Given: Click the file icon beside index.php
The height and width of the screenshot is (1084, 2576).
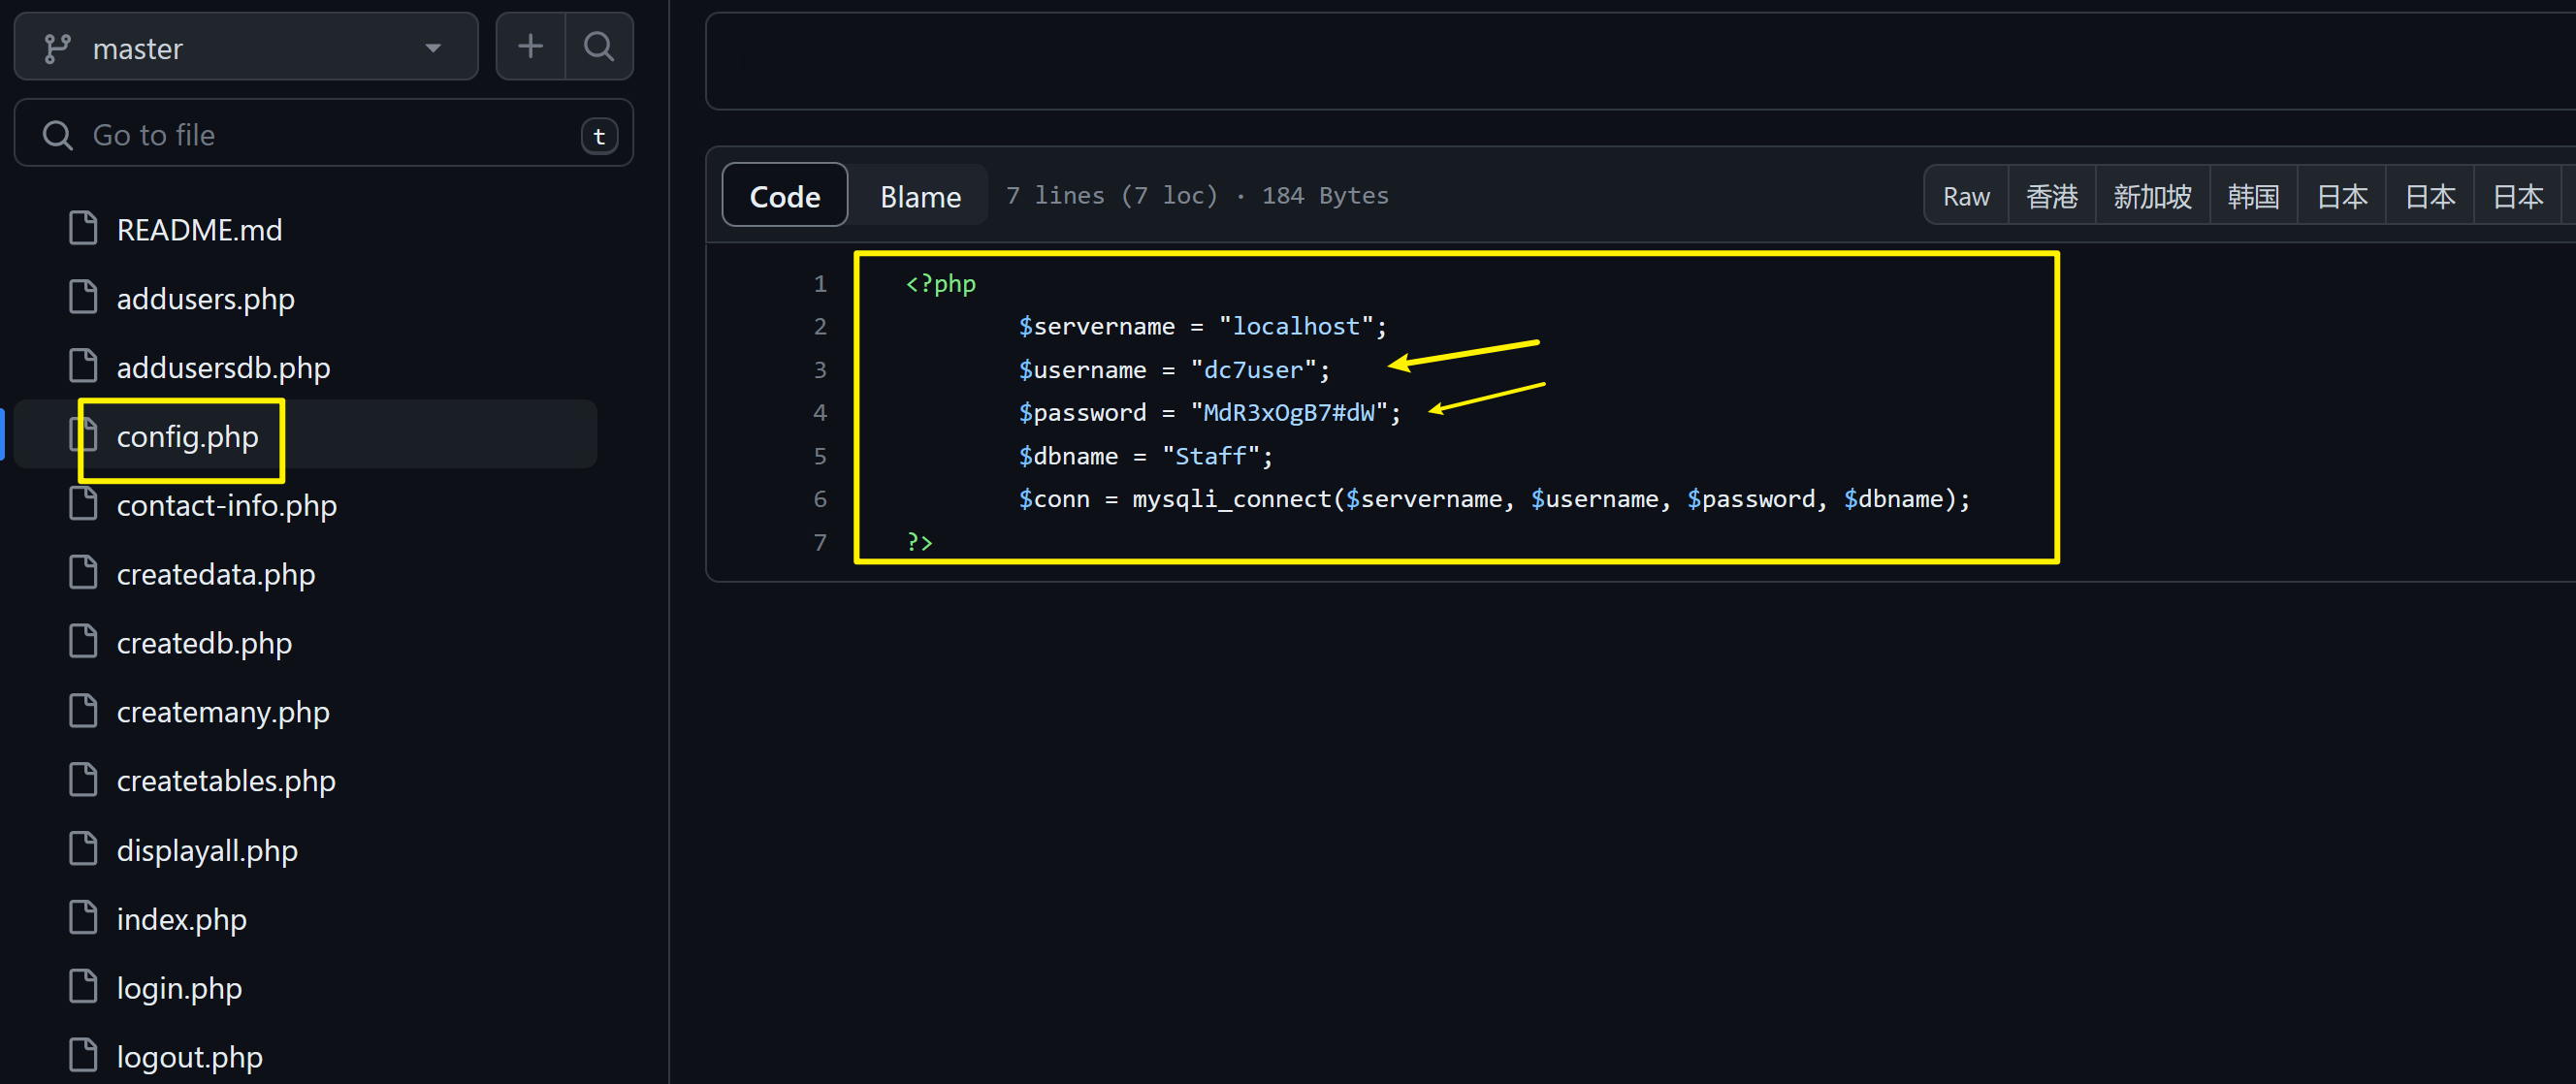Looking at the screenshot, I should coord(83,917).
